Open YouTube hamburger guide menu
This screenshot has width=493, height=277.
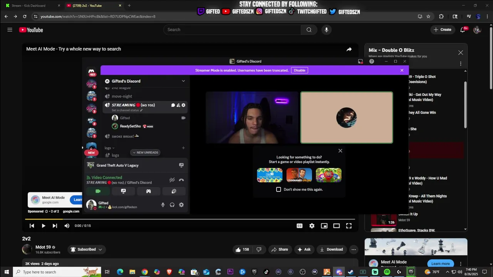pos(10,30)
